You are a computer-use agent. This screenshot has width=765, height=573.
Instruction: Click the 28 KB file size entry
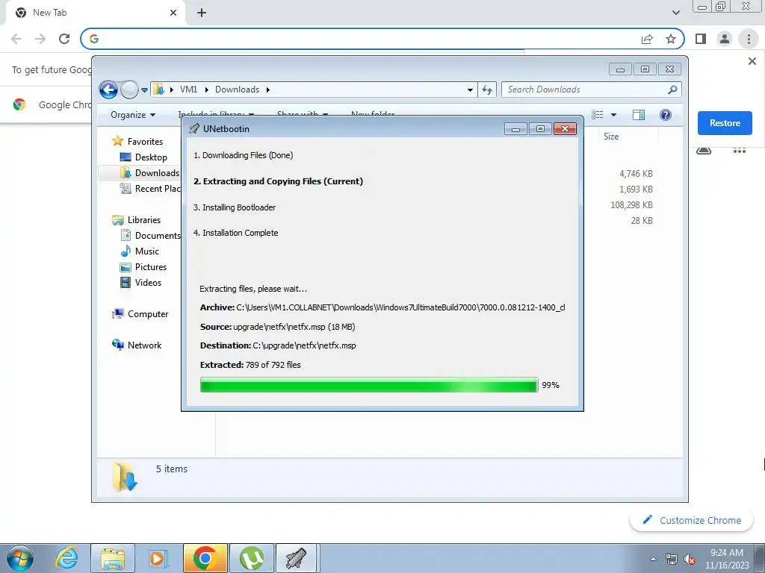[x=642, y=221]
